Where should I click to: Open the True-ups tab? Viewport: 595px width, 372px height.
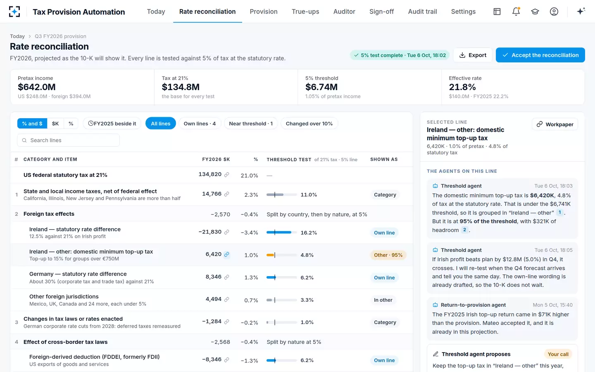(305, 12)
